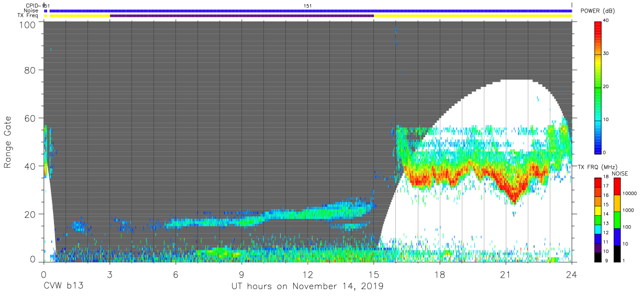Click the '21' tick on the UT hours axis
643x297 pixels.
(x=506, y=274)
